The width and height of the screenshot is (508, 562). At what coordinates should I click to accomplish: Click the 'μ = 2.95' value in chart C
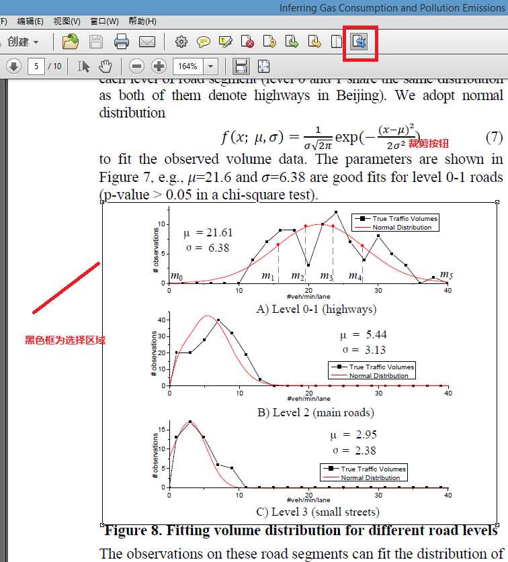coord(353,435)
